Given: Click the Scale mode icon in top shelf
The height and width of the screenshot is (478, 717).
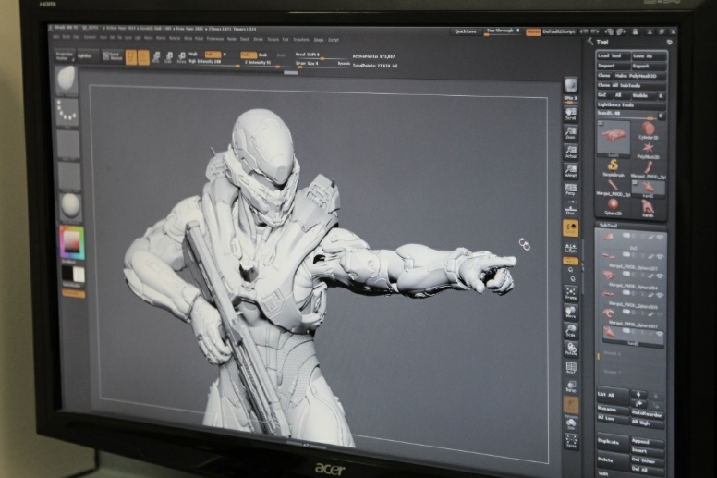Looking at the screenshot, I should (x=169, y=57).
